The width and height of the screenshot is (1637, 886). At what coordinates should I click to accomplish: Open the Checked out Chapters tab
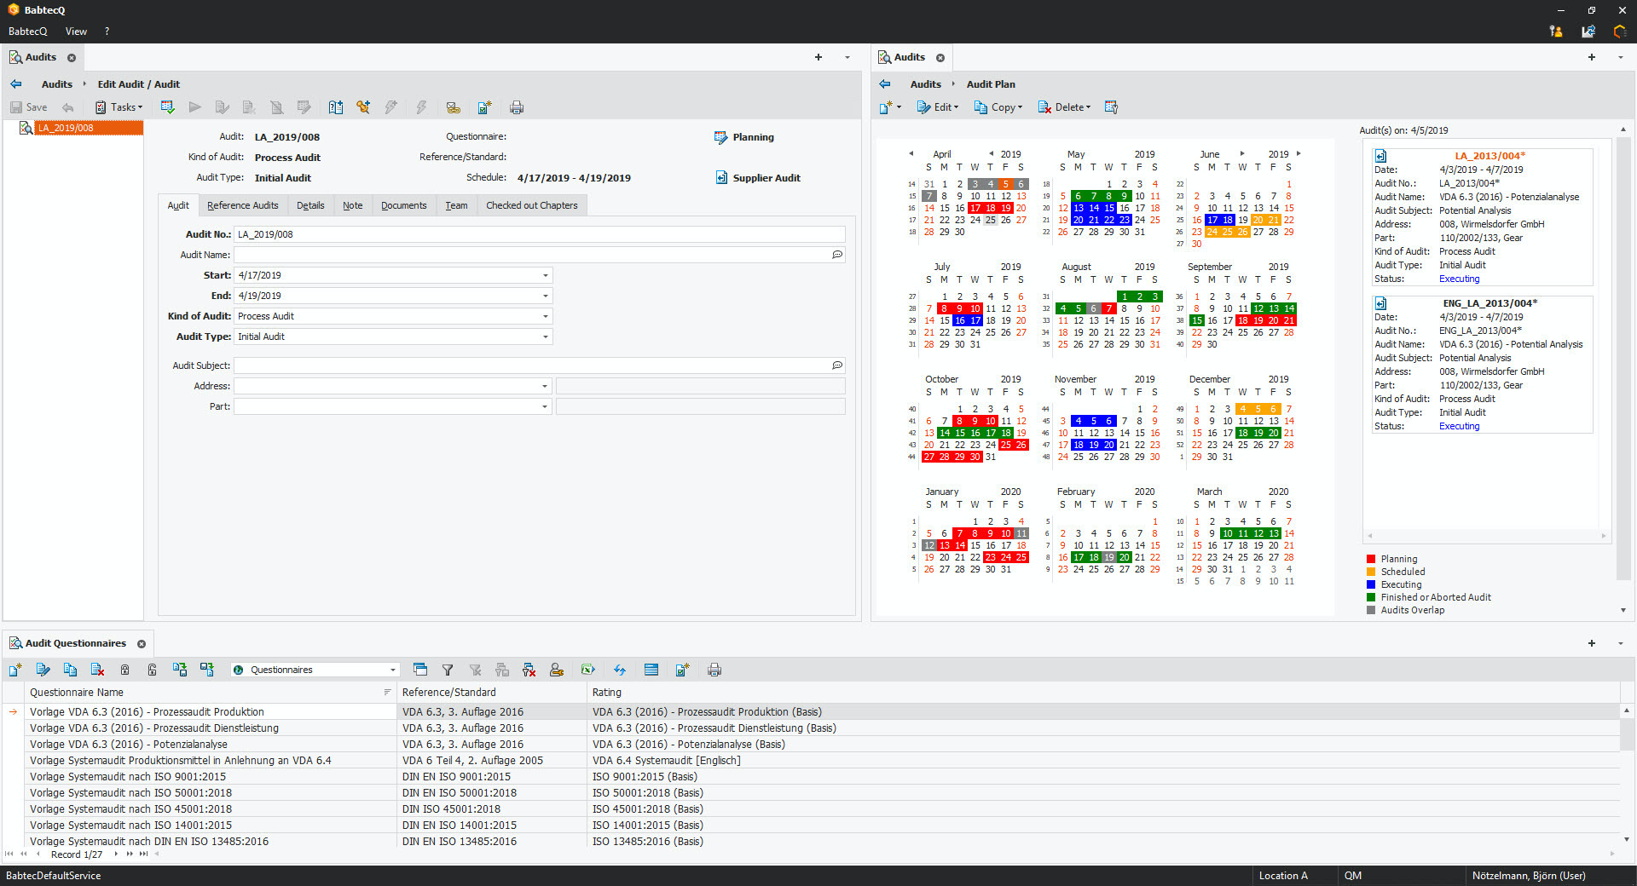coord(532,205)
